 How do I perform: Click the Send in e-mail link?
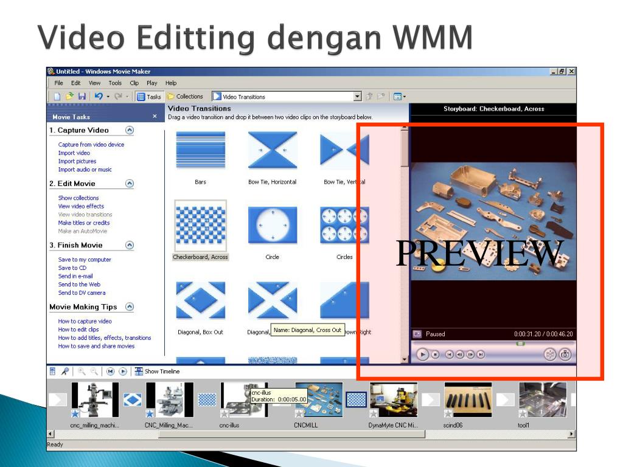(x=75, y=276)
